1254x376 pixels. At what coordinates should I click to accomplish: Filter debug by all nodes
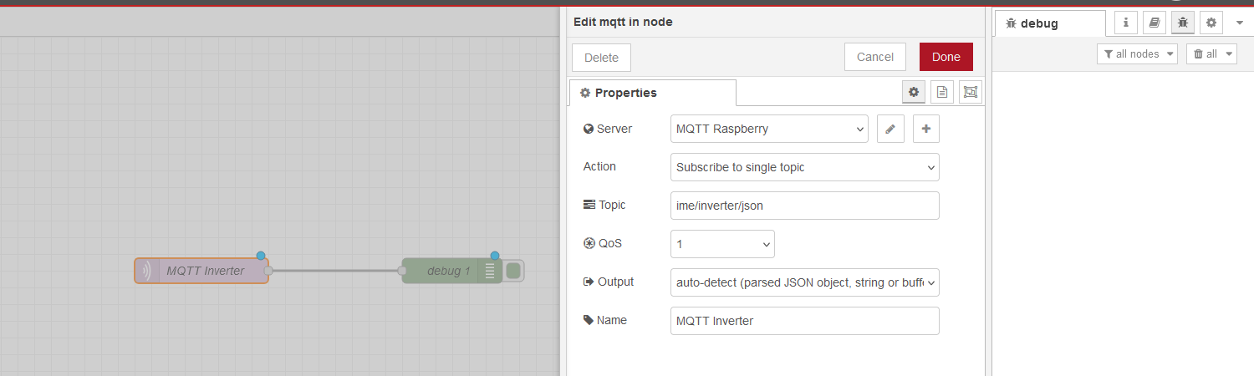tap(1137, 53)
